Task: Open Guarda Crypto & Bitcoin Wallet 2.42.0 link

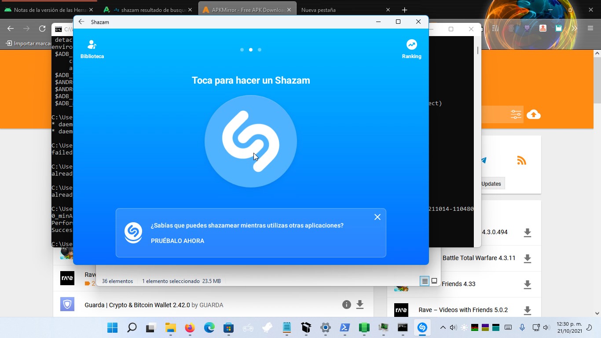Action: tap(137, 305)
